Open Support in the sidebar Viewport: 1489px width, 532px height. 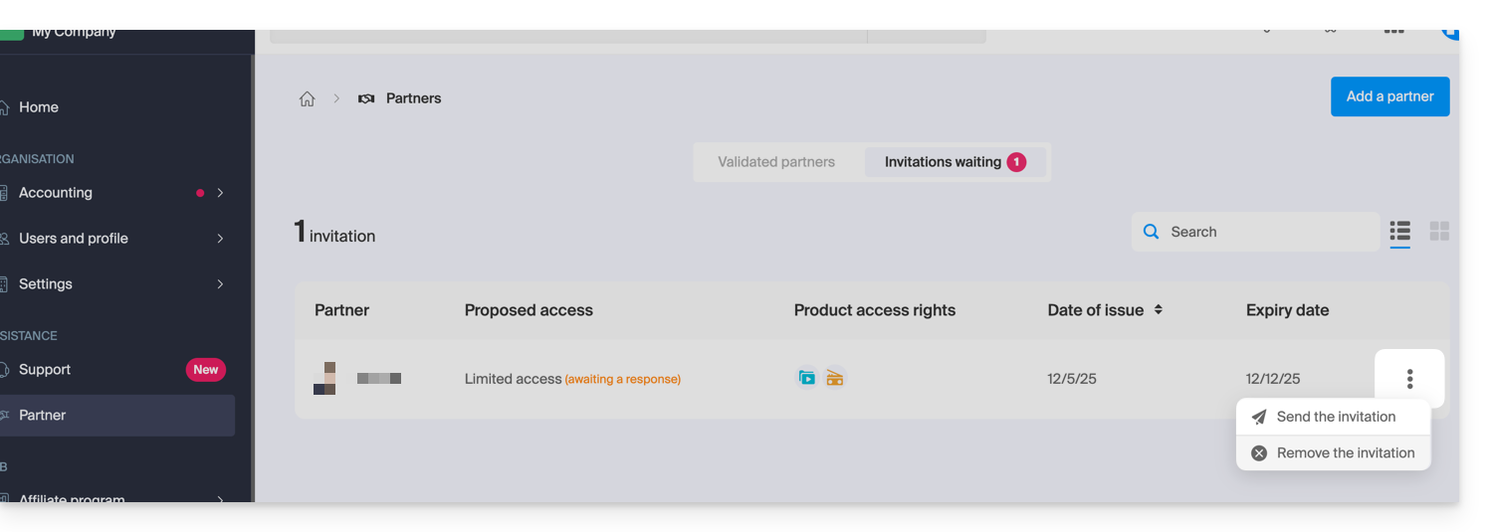45,370
